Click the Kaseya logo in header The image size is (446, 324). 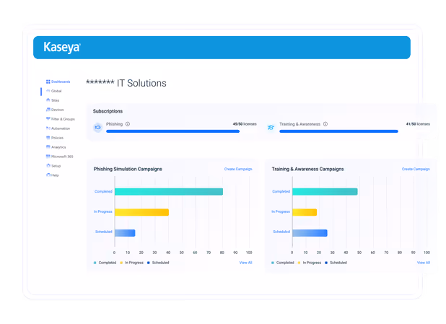click(x=62, y=47)
